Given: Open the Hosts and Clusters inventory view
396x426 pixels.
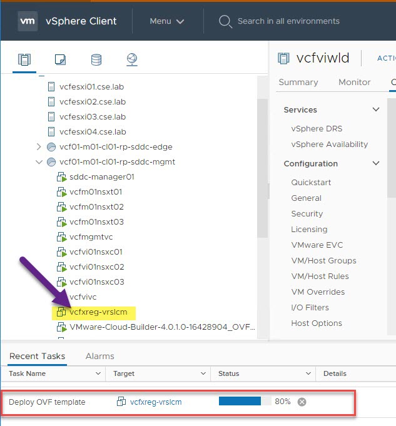Looking at the screenshot, I should click(24, 59).
